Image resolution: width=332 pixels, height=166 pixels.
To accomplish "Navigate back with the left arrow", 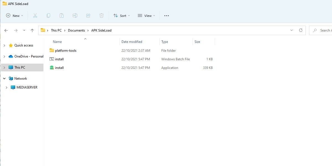I will click(x=6, y=30).
